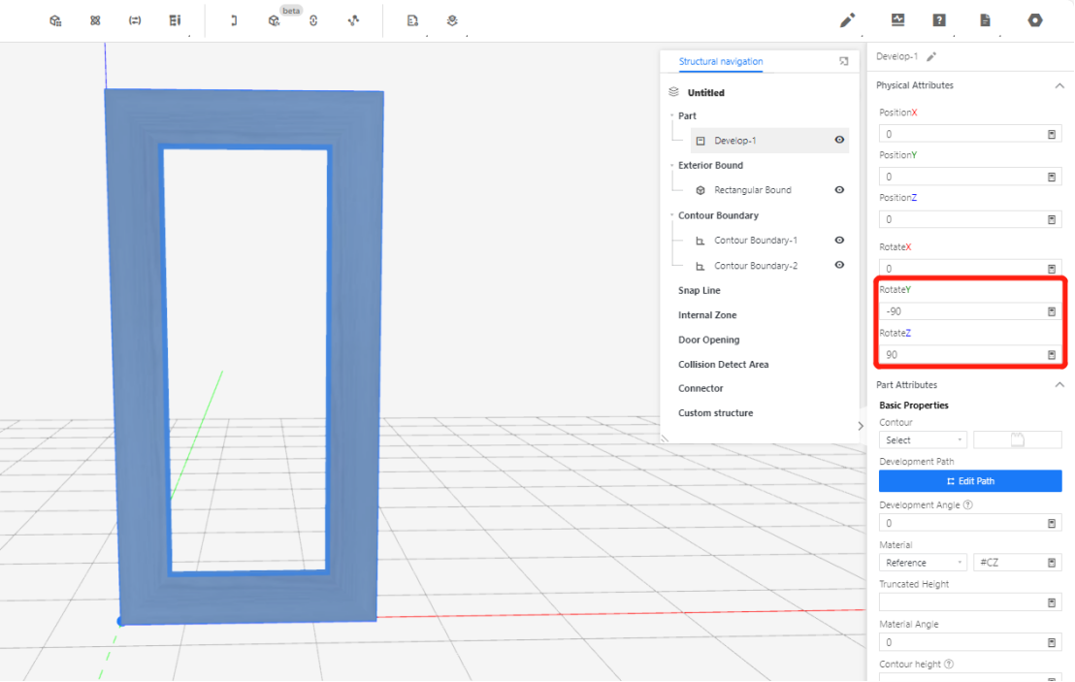
Task: Click the Edit Path button
Action: tap(969, 480)
